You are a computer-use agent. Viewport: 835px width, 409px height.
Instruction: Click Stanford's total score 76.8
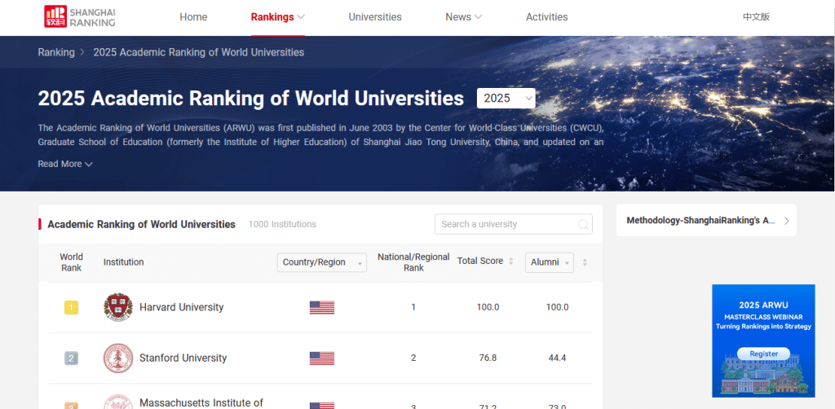tap(488, 358)
